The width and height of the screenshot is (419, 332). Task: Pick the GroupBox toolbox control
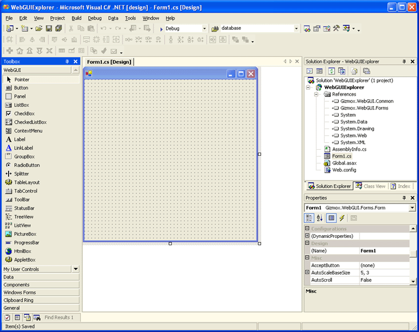pos(41,157)
